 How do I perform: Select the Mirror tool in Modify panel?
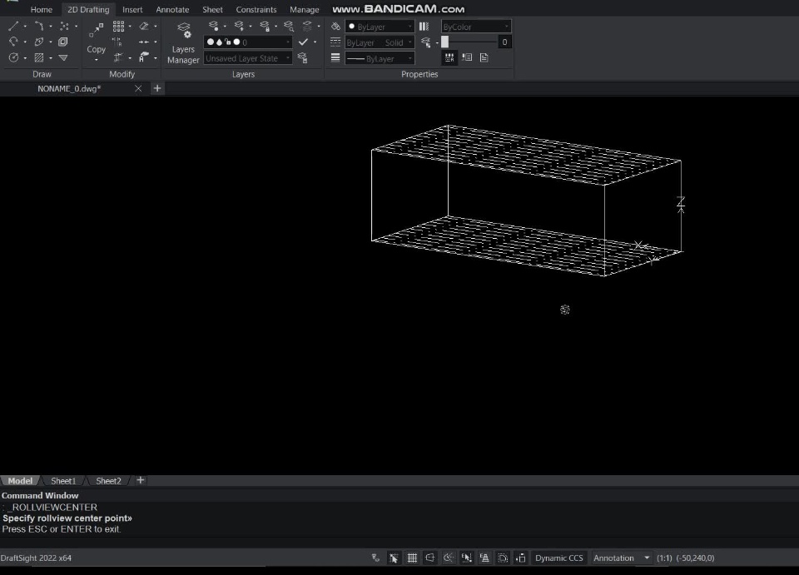(x=117, y=42)
